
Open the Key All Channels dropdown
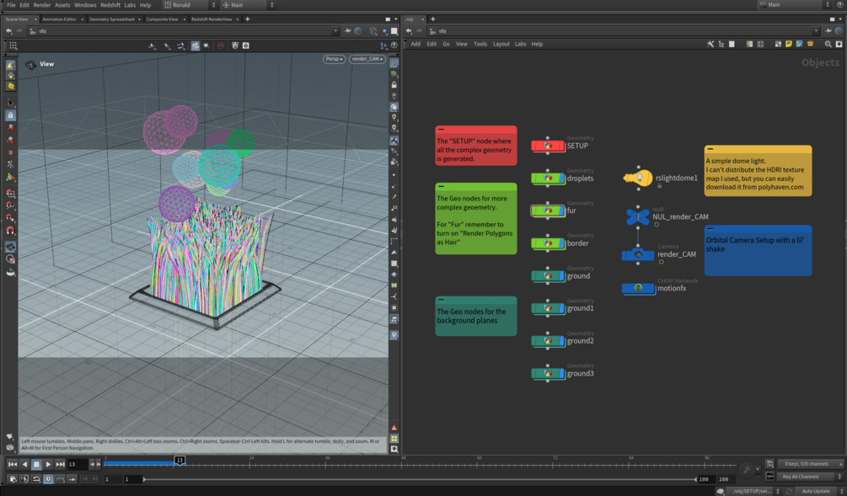tap(810, 477)
